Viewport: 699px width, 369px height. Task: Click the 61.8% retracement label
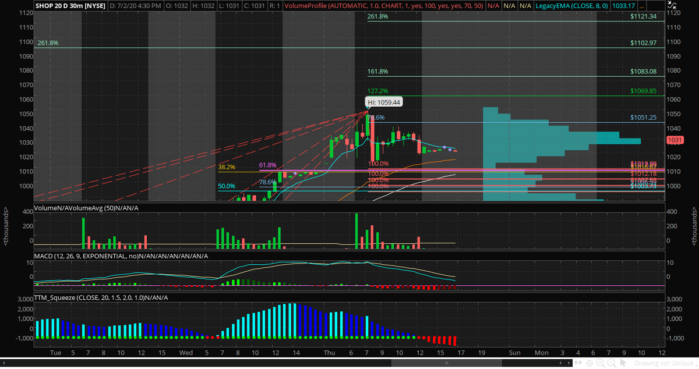tap(267, 165)
